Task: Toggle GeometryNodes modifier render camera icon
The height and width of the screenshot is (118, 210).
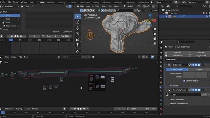Action: click(x=199, y=90)
